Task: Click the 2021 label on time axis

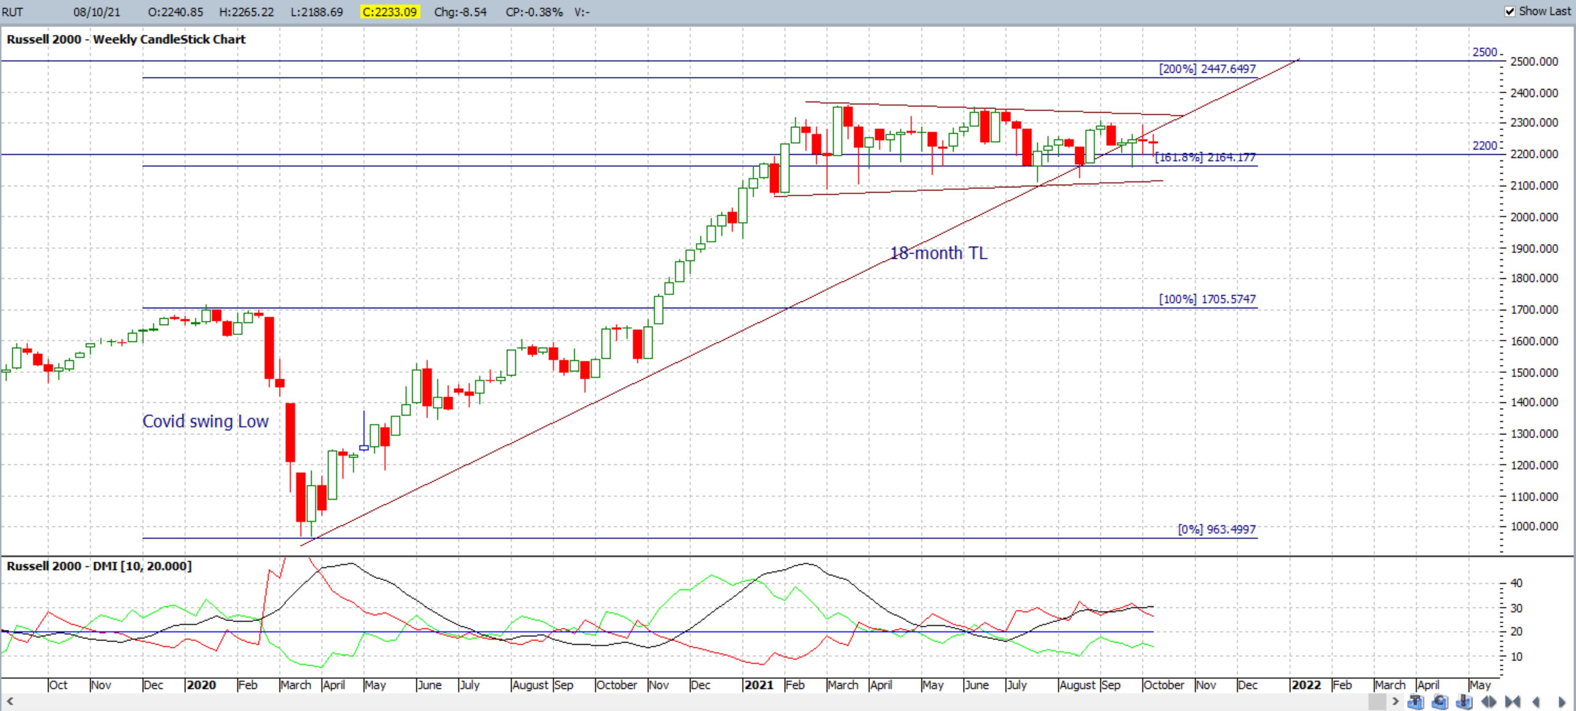Action: tap(759, 685)
